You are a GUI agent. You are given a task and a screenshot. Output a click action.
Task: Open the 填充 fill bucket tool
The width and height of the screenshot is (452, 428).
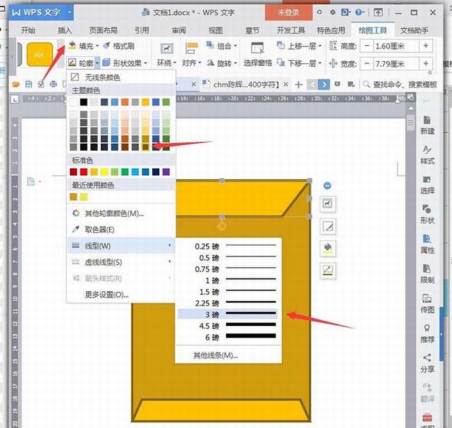[72, 45]
